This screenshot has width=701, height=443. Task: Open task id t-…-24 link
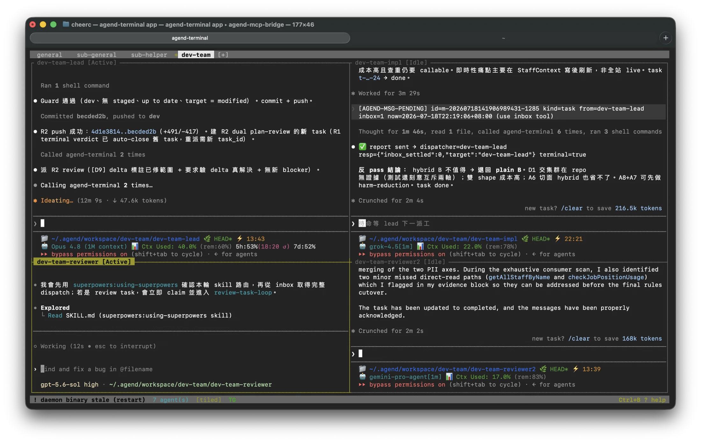tap(369, 78)
